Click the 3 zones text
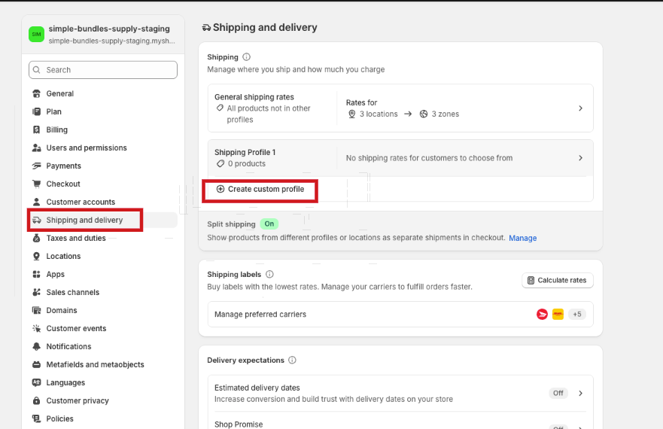This screenshot has height=429, width=663. click(x=446, y=114)
